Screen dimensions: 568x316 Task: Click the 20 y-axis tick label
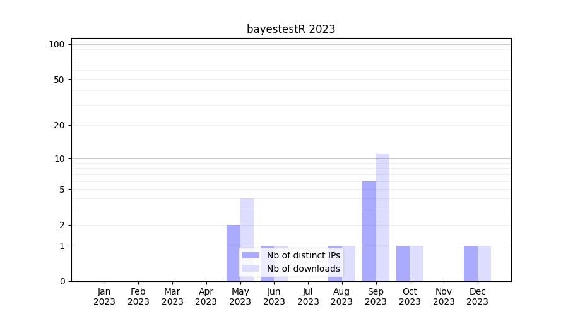click(59, 125)
